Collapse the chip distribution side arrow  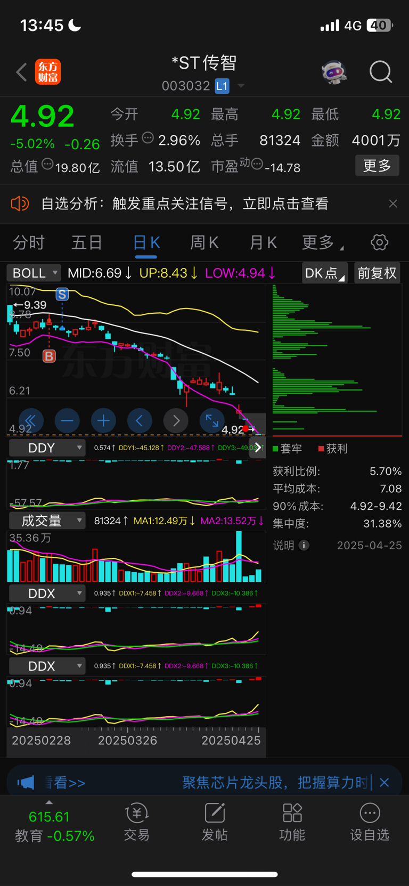258,448
